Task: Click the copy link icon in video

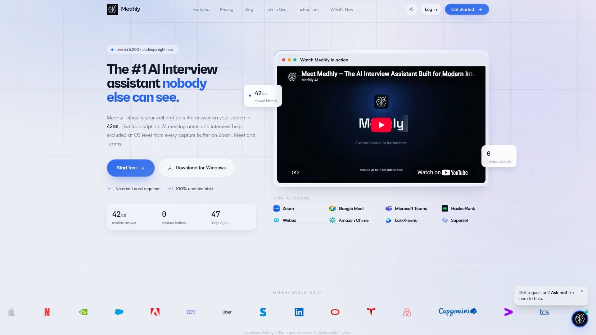Action: click(295, 172)
